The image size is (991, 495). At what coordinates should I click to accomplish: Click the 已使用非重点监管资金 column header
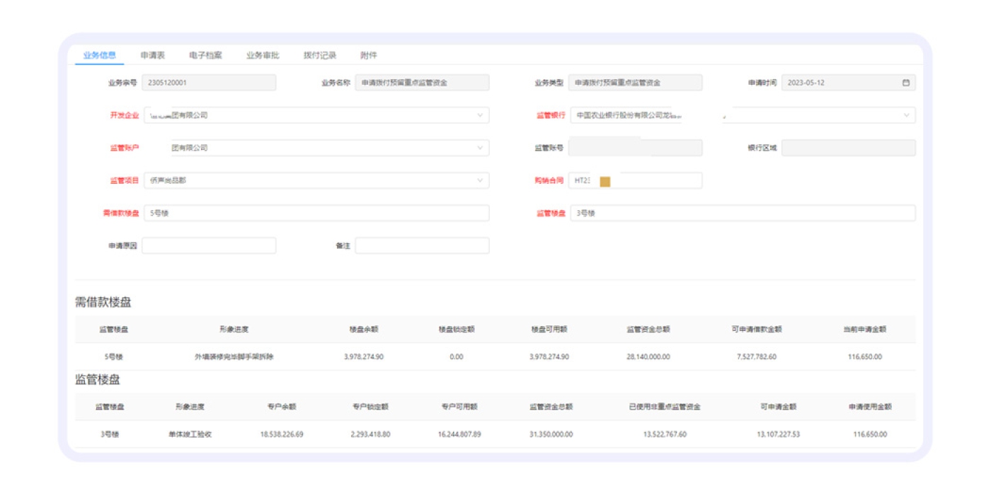point(665,407)
